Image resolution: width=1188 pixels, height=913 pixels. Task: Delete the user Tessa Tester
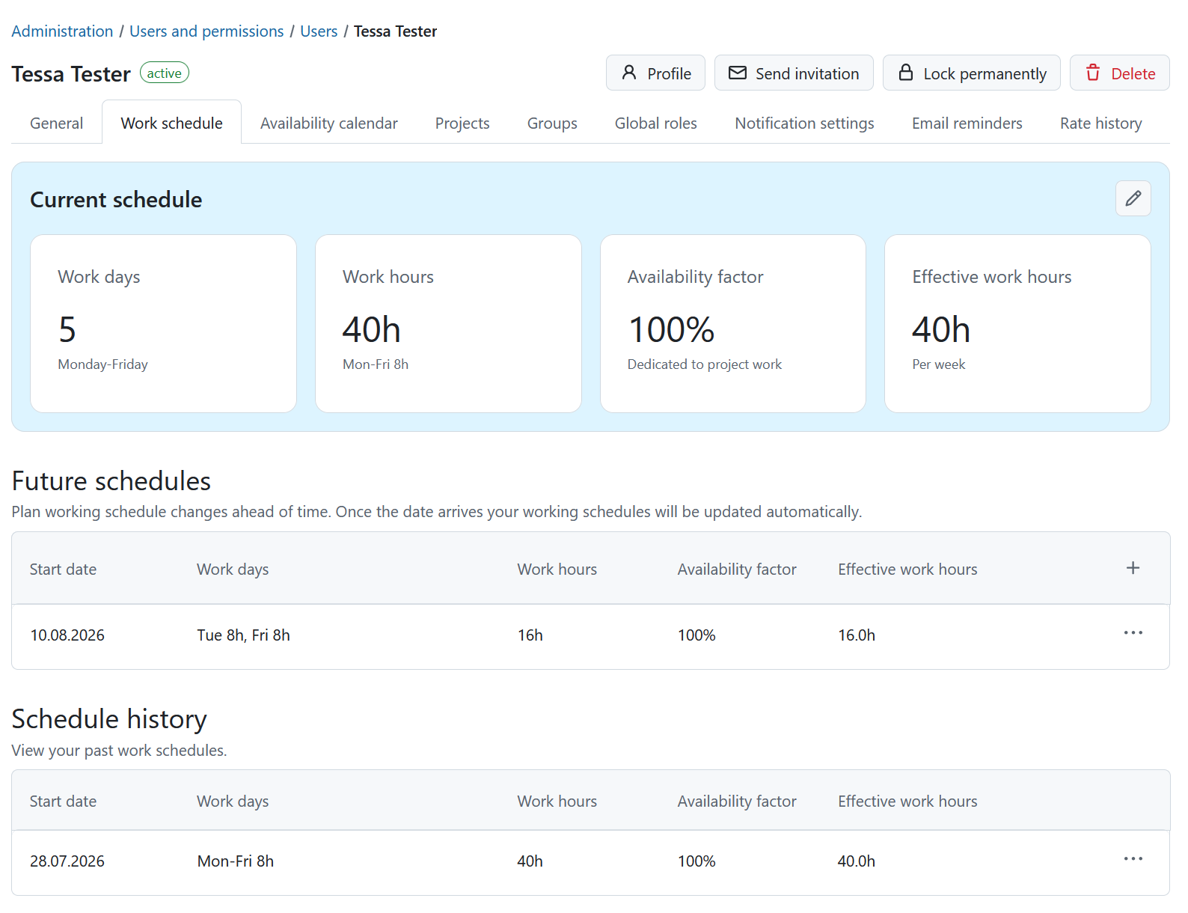(x=1119, y=73)
